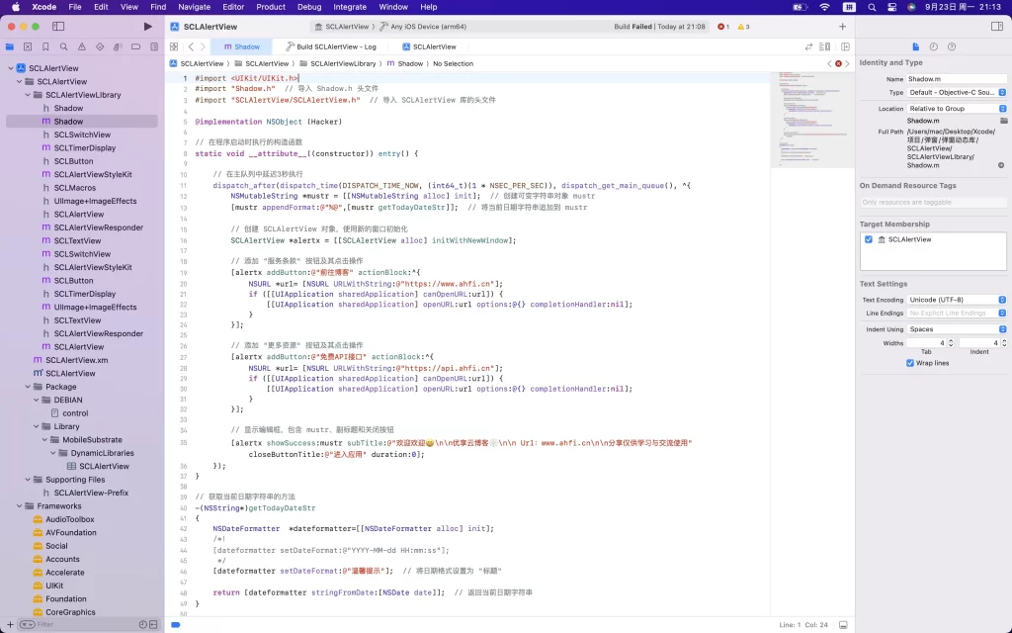Go back in editor history

(191, 46)
